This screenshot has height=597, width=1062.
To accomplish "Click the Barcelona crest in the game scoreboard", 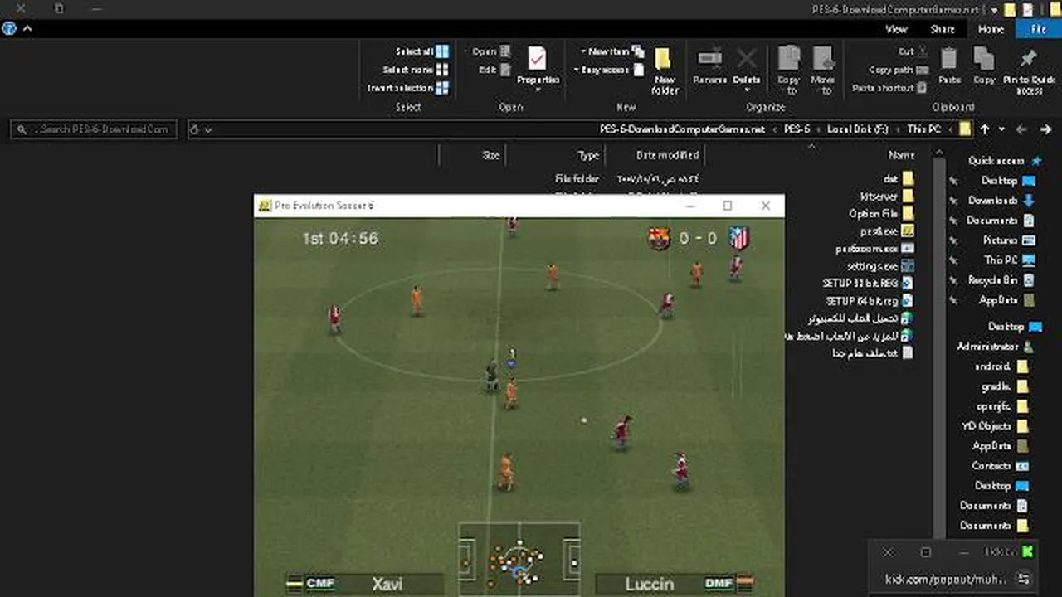I will (x=660, y=239).
